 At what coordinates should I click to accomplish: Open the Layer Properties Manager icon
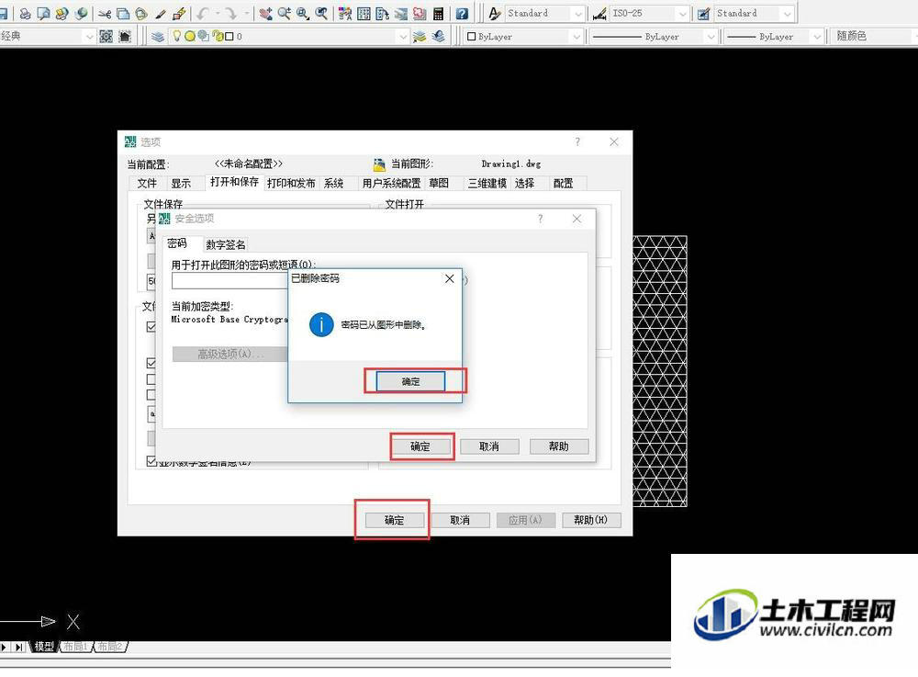[x=158, y=37]
